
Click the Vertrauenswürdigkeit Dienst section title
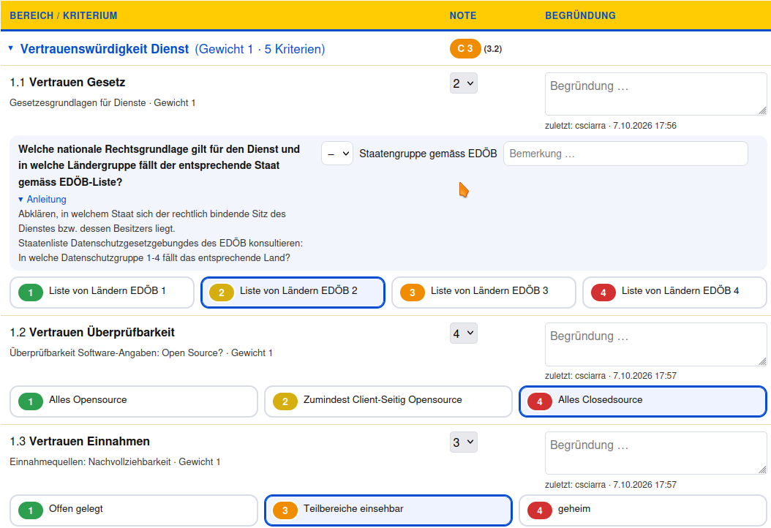coord(105,49)
